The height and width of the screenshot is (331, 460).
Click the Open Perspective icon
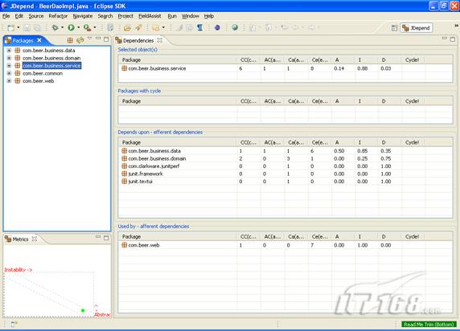[394, 28]
